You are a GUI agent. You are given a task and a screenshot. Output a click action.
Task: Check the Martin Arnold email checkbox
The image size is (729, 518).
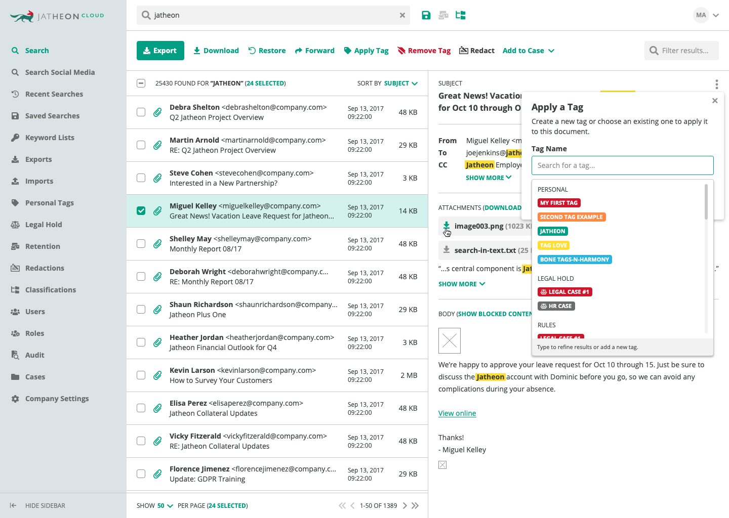pos(141,145)
